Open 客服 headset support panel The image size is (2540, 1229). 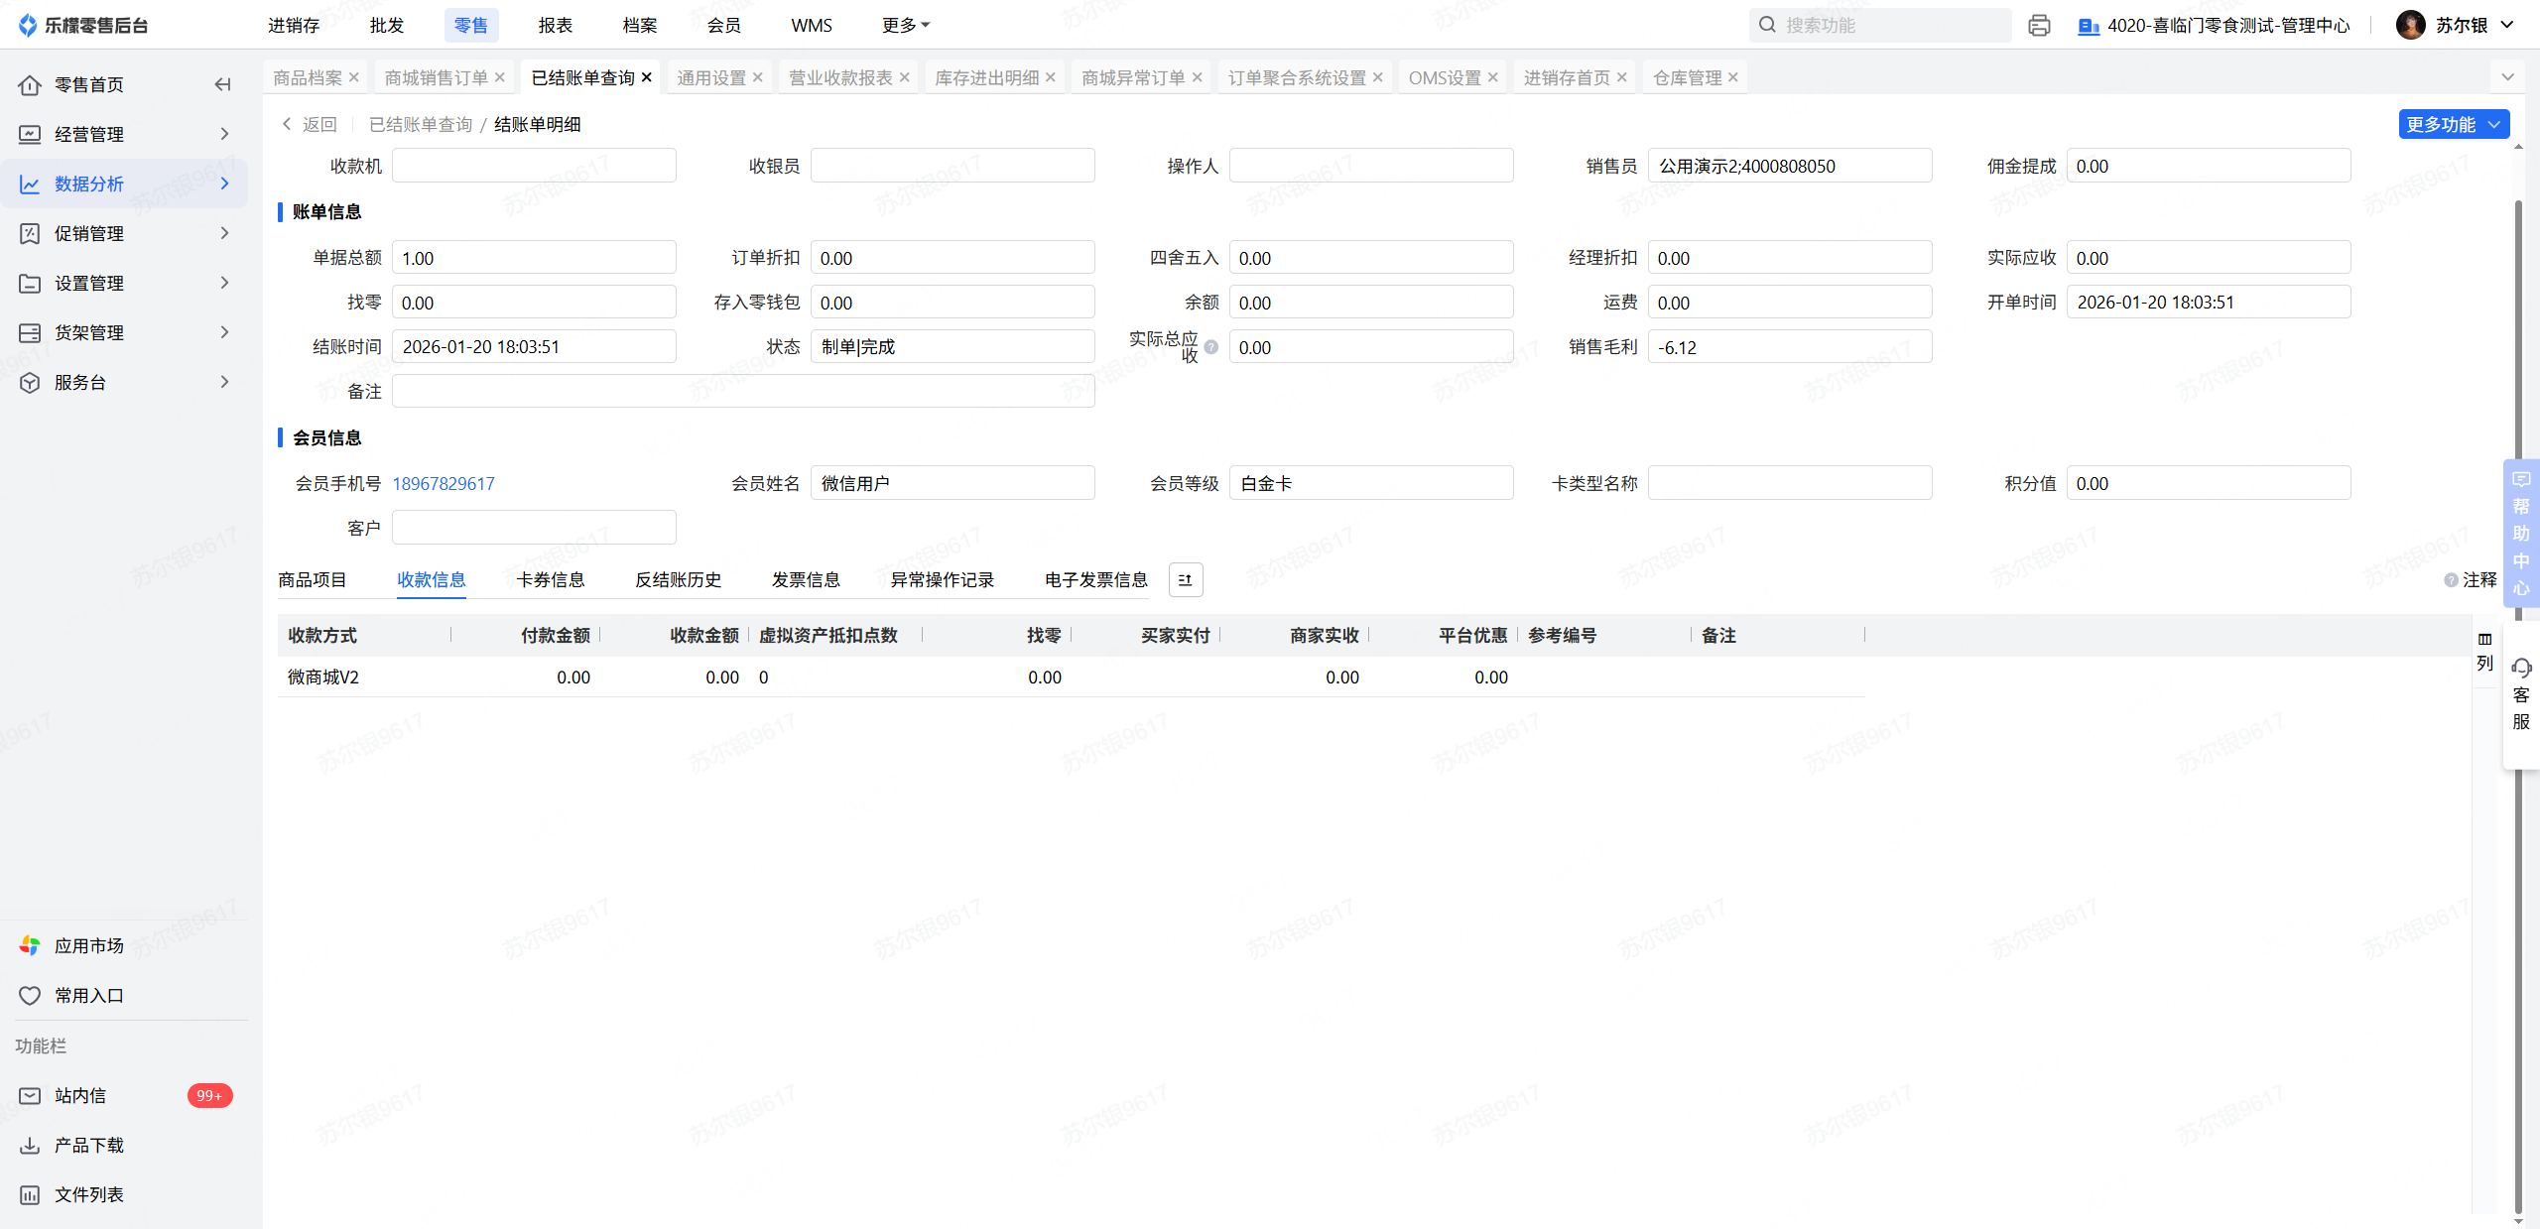pos(2521,693)
